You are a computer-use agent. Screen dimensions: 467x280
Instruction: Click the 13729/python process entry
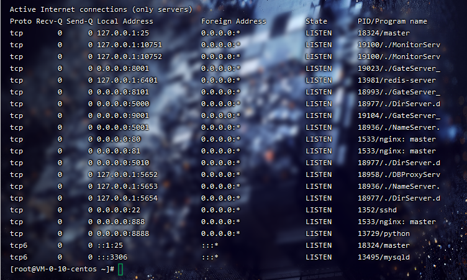[379, 233]
